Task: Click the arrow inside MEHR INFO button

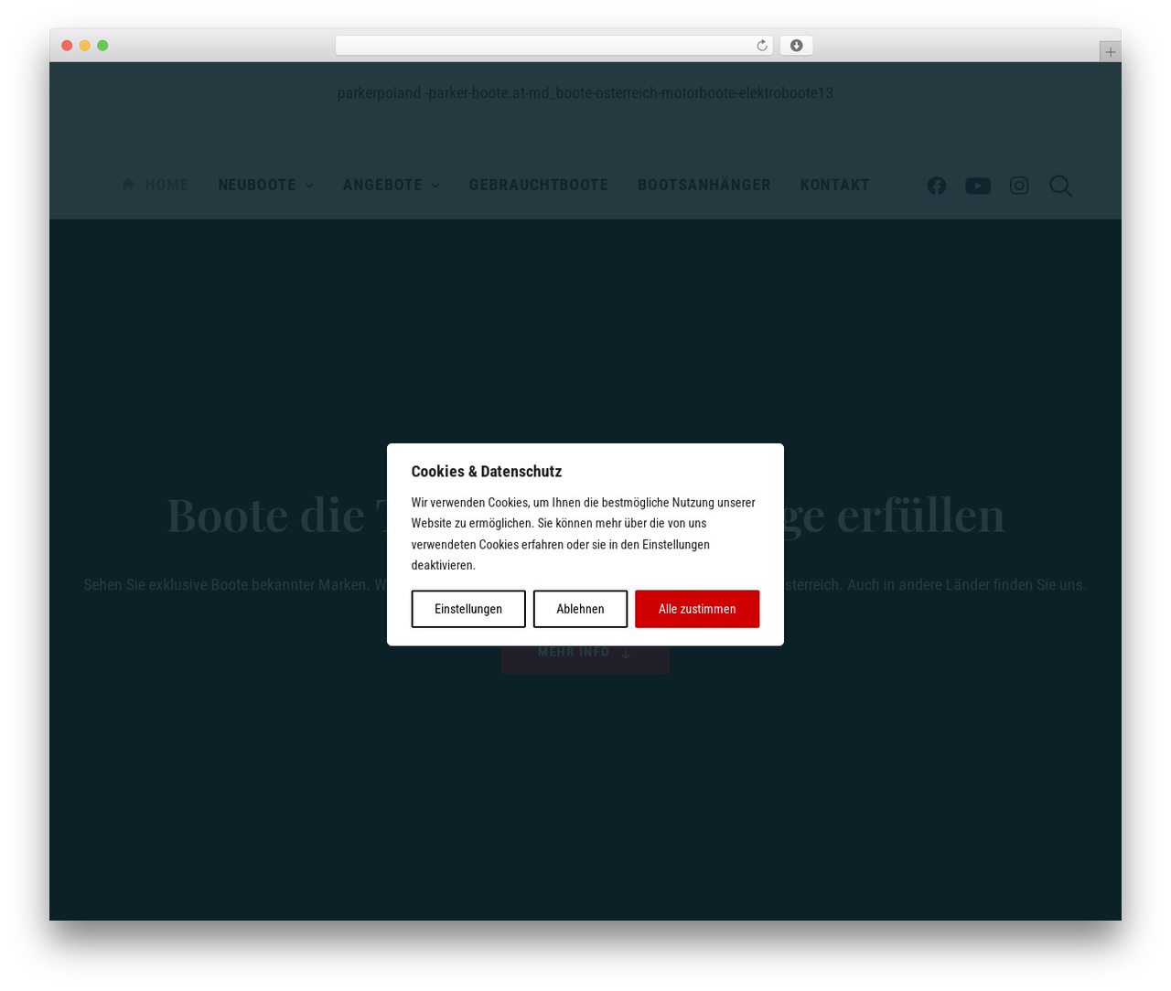Action: pyautogui.click(x=626, y=653)
